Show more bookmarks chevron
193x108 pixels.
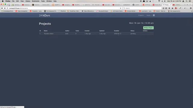pyautogui.click(x=192, y=11)
